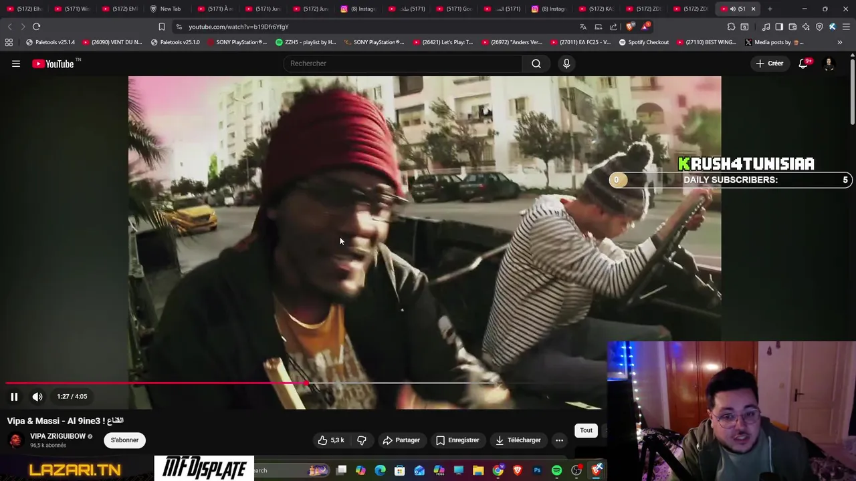Image resolution: width=856 pixels, height=481 pixels.
Task: Open YouTube notifications bell
Action: (804, 63)
